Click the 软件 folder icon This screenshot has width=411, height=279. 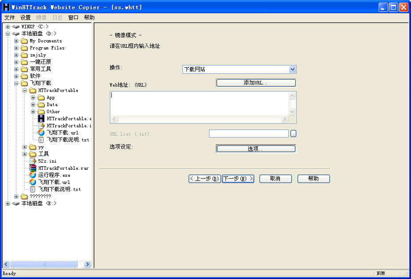tap(24, 76)
